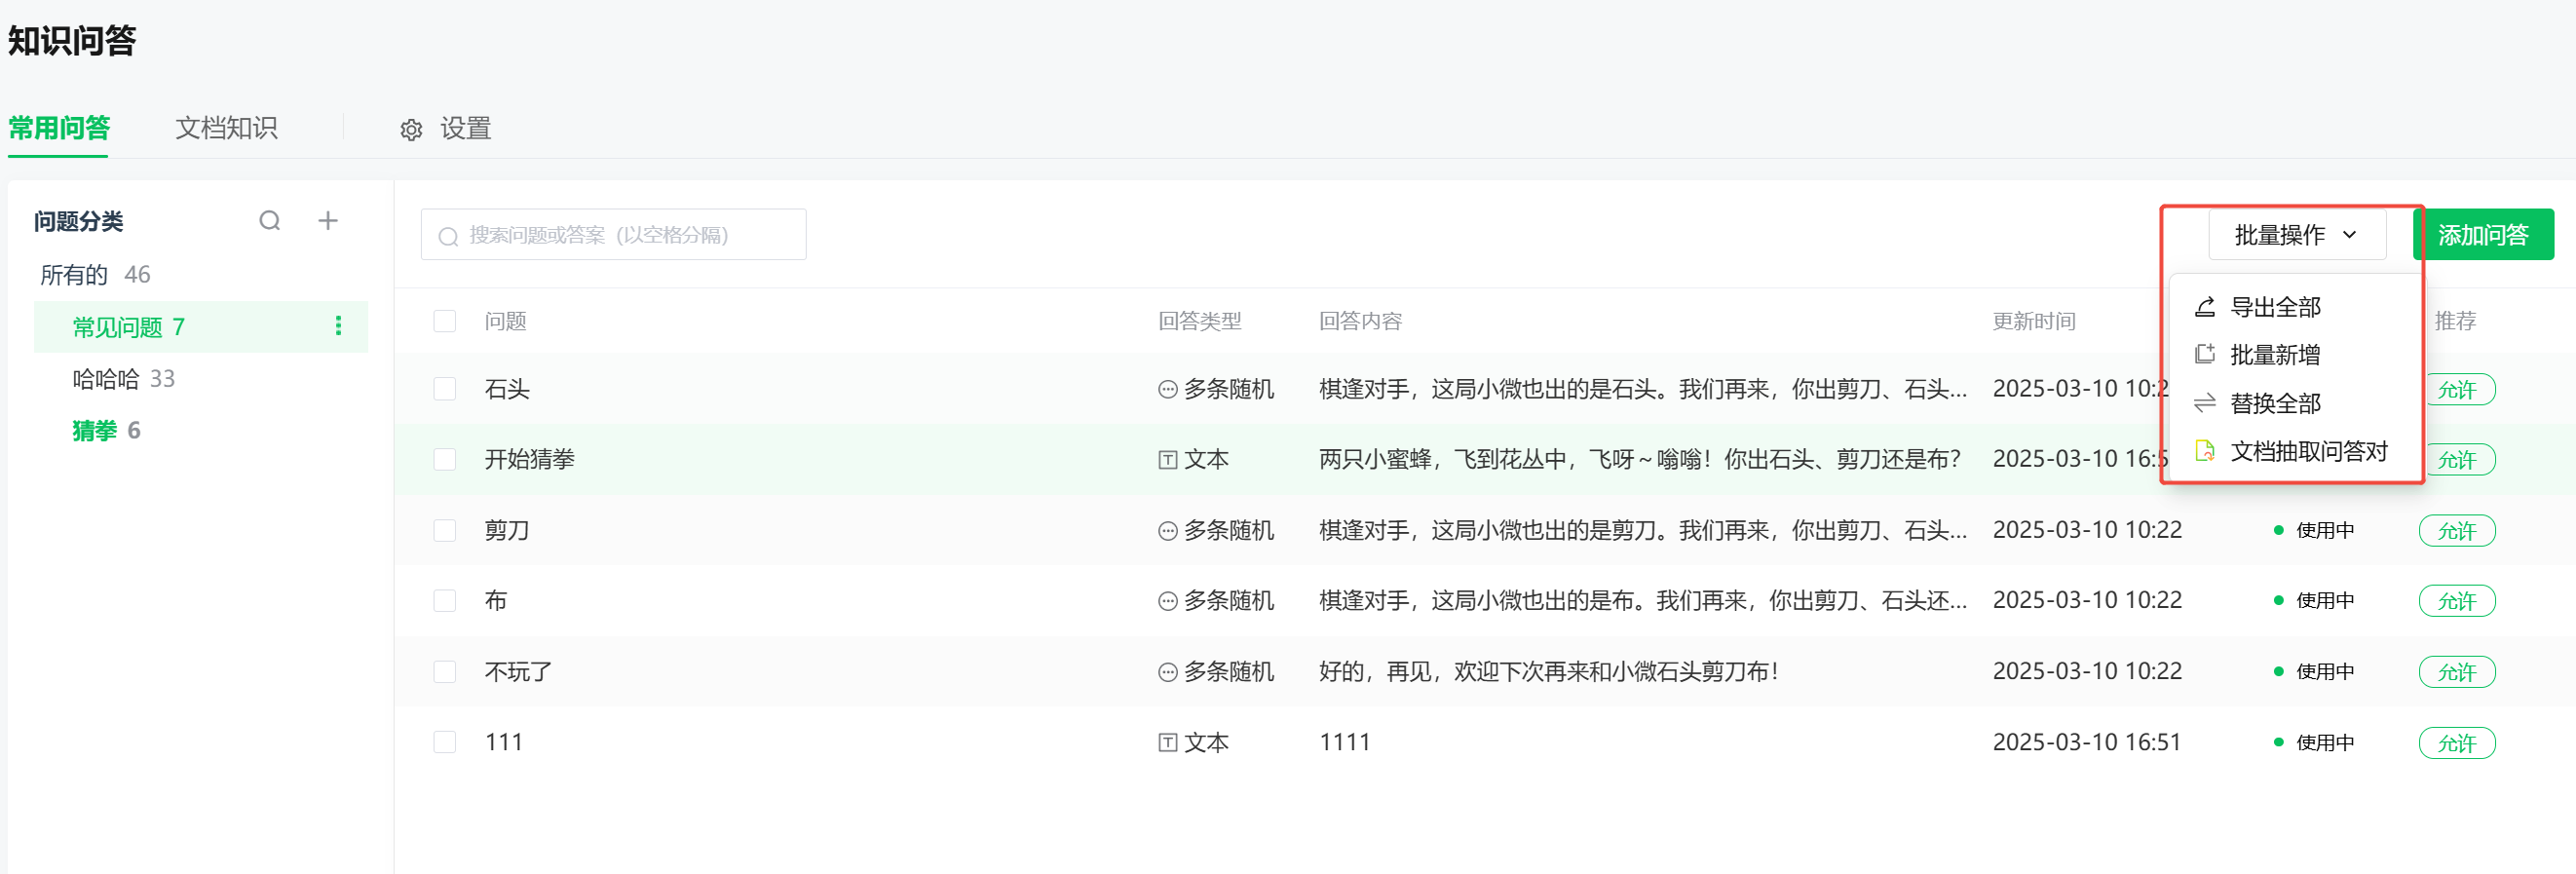Screen dimensions: 2576x874
Task: Click the 允许 tag on the 111 row
Action: tap(2456, 743)
